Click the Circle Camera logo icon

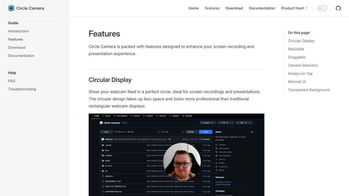coord(11,8)
